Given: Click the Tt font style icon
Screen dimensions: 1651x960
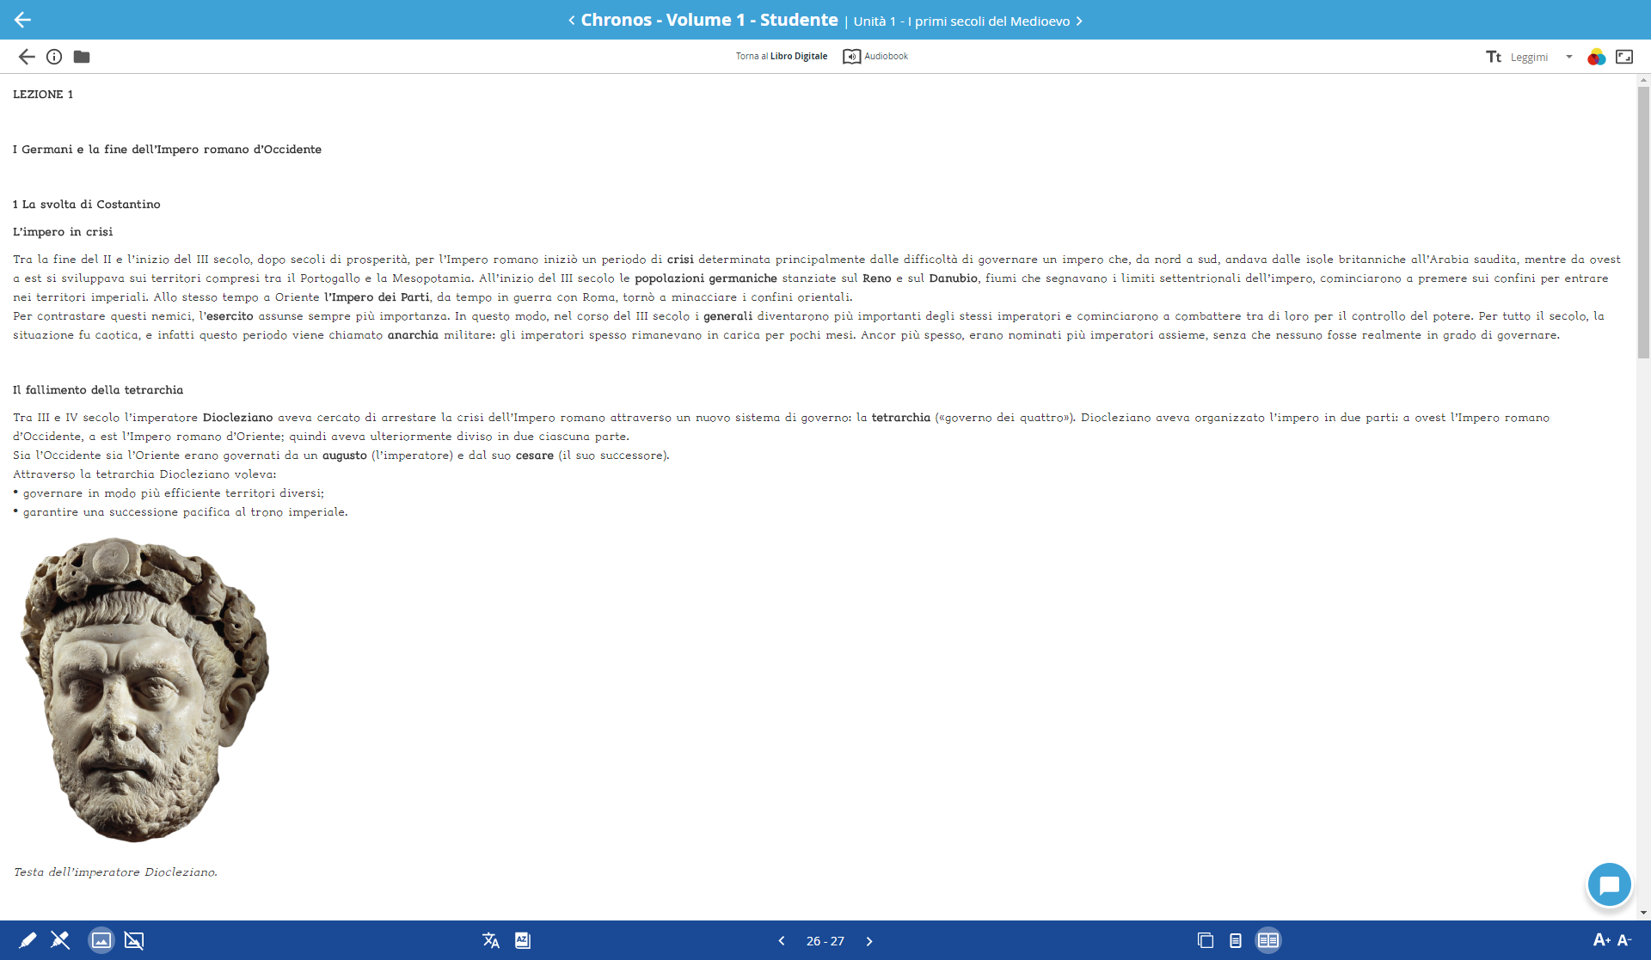Looking at the screenshot, I should point(1493,57).
